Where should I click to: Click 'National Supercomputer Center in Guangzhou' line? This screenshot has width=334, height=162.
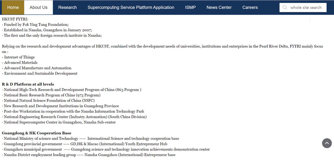coord(59,122)
